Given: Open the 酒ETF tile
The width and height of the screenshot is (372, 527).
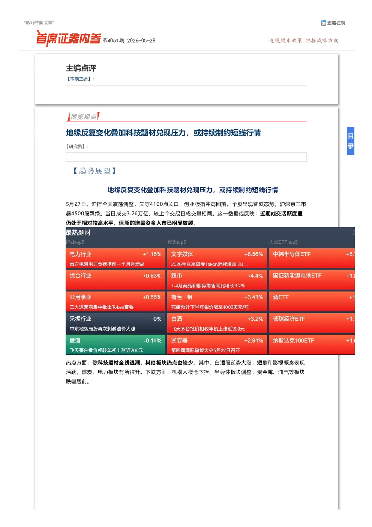Looking at the screenshot, I should pos(312,302).
